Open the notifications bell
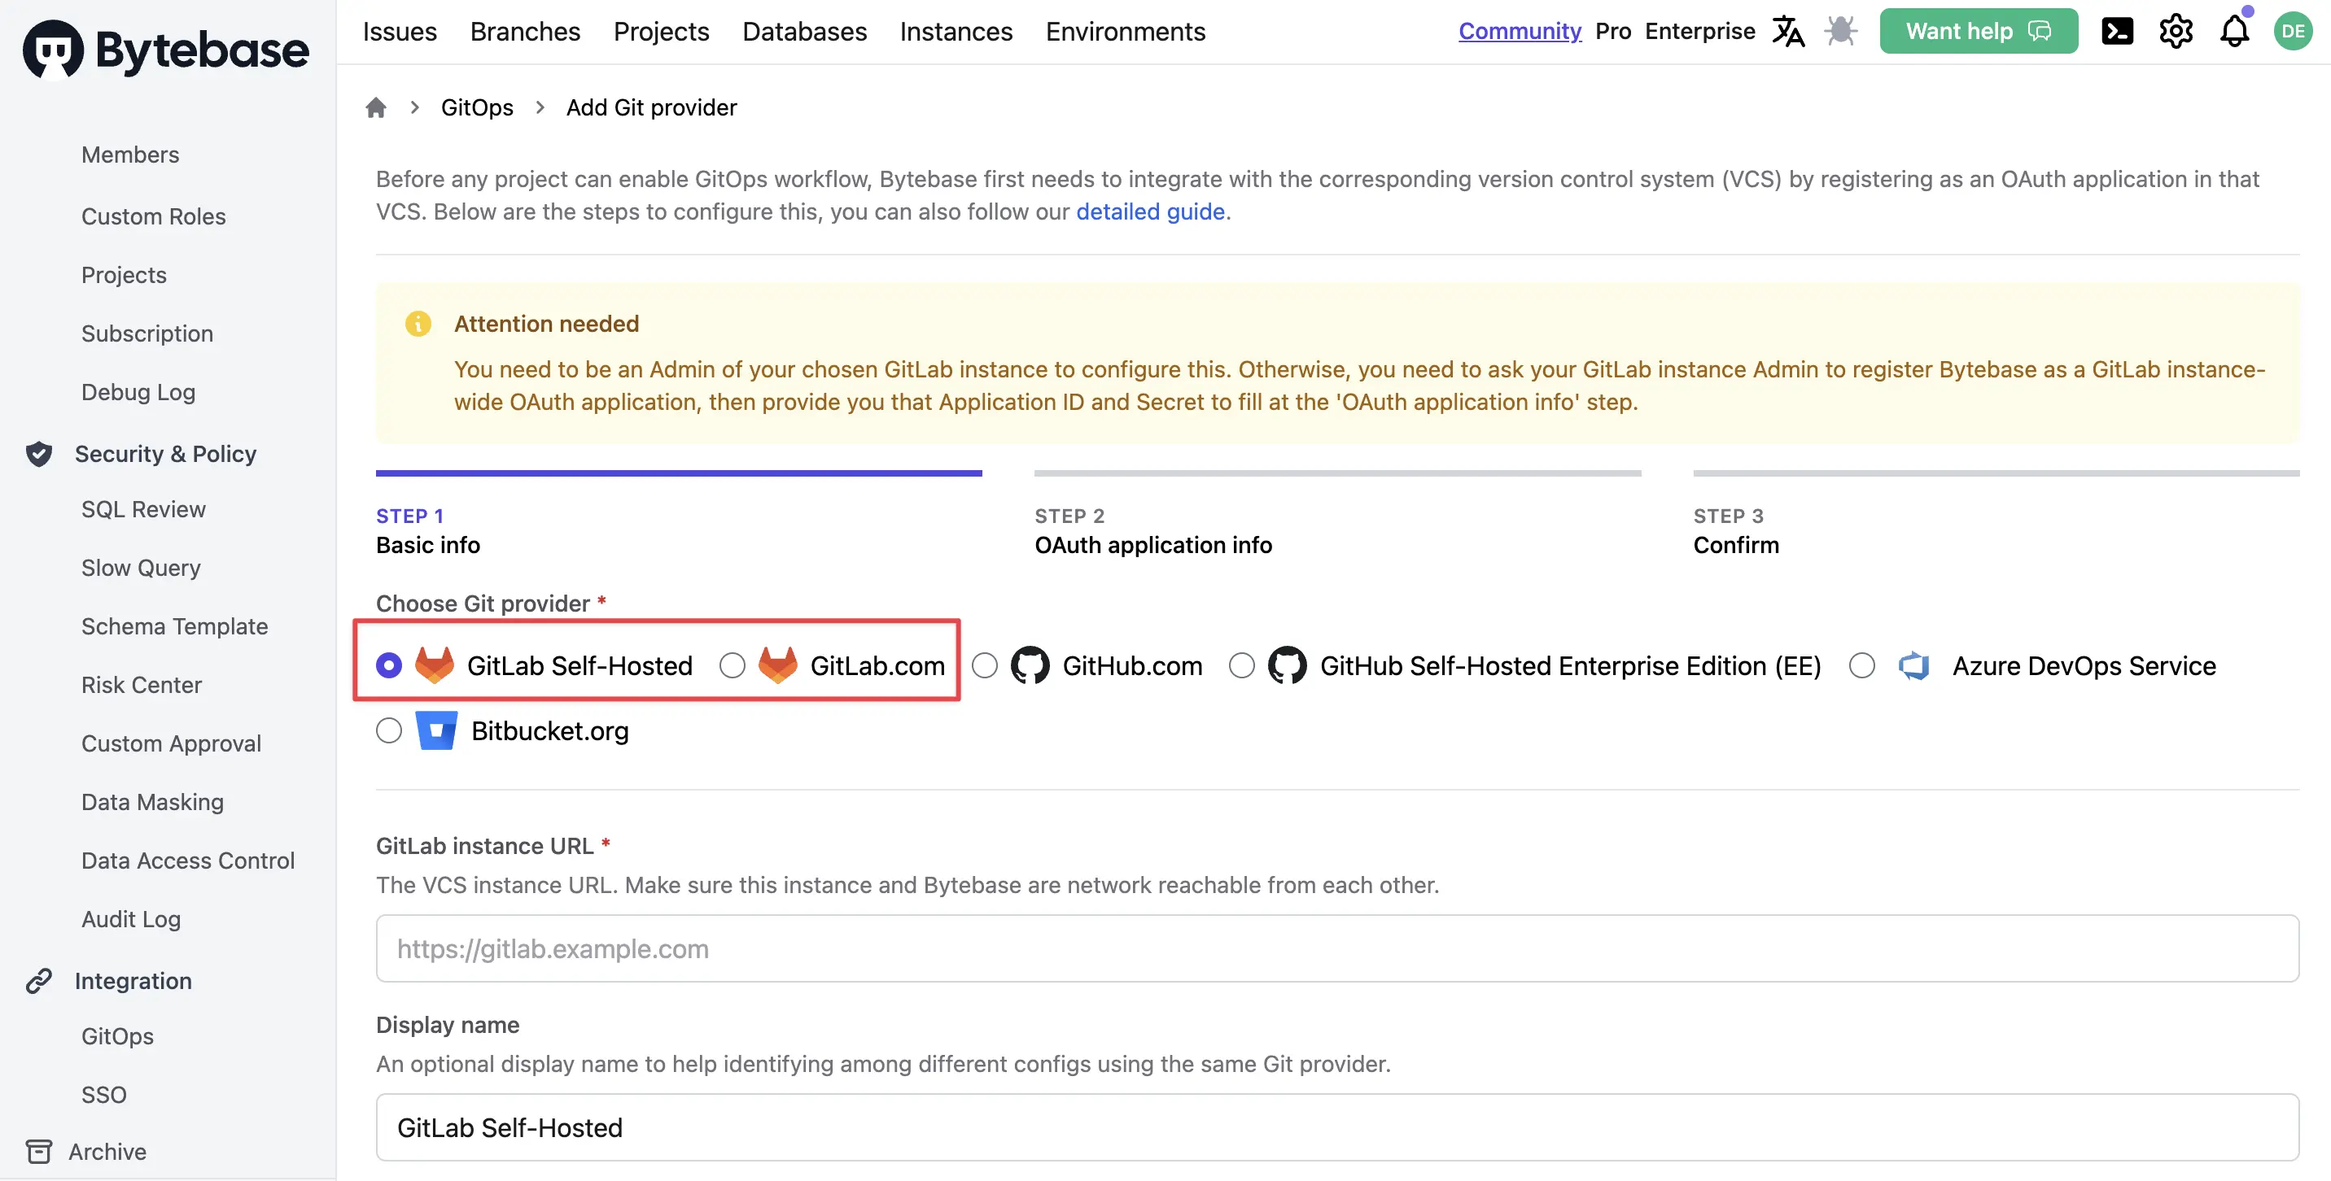Viewport: 2331px width, 1181px height. click(2234, 31)
